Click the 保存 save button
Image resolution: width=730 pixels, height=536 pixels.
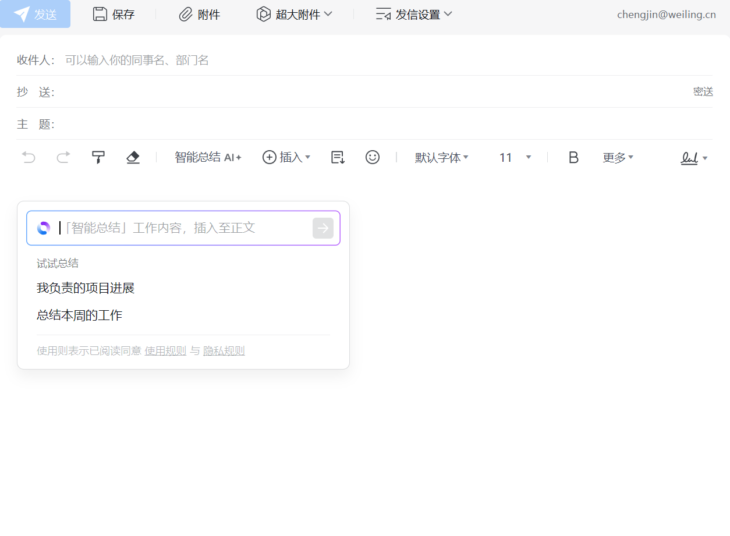(114, 15)
